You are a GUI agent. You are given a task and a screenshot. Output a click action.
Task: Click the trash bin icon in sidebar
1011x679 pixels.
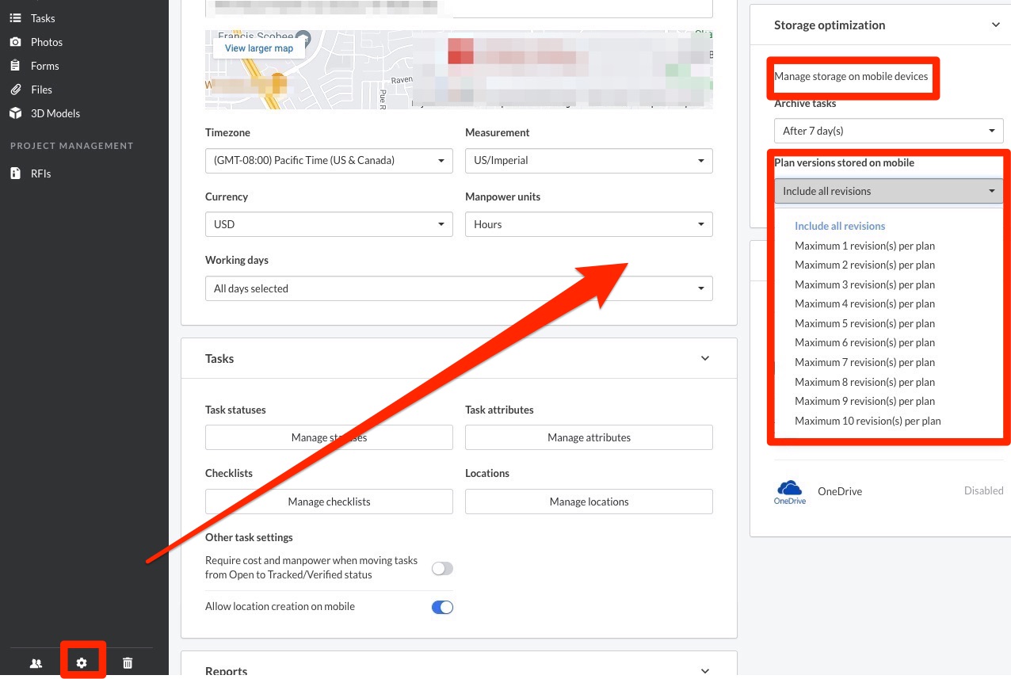pos(128,663)
